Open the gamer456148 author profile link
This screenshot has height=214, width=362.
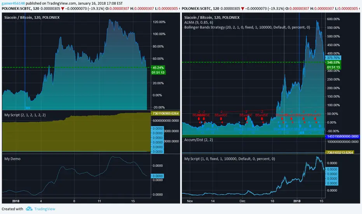point(13,4)
